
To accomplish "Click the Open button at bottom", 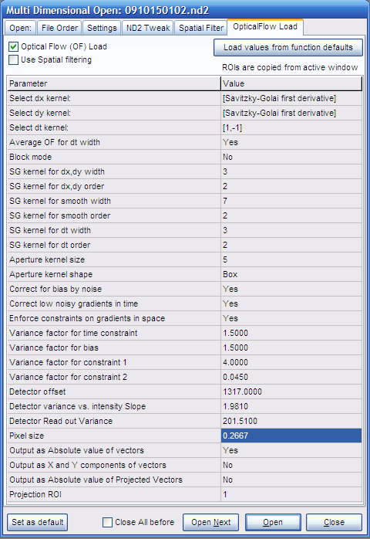I will coord(273,523).
